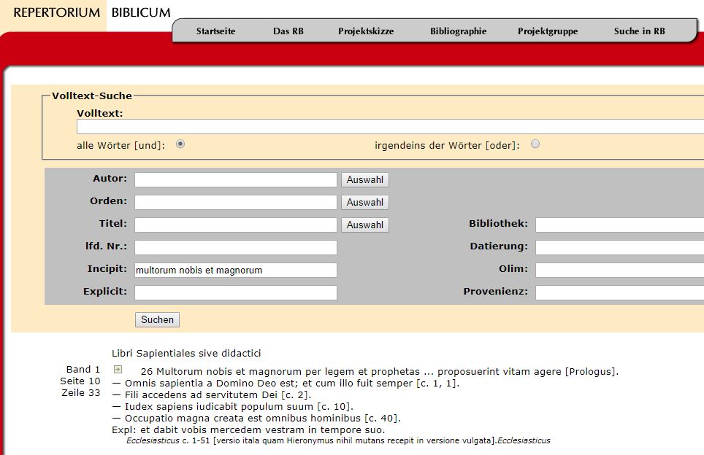This screenshot has height=455, width=704.
Task: Click the 'Band 1' label
Action: (83, 370)
